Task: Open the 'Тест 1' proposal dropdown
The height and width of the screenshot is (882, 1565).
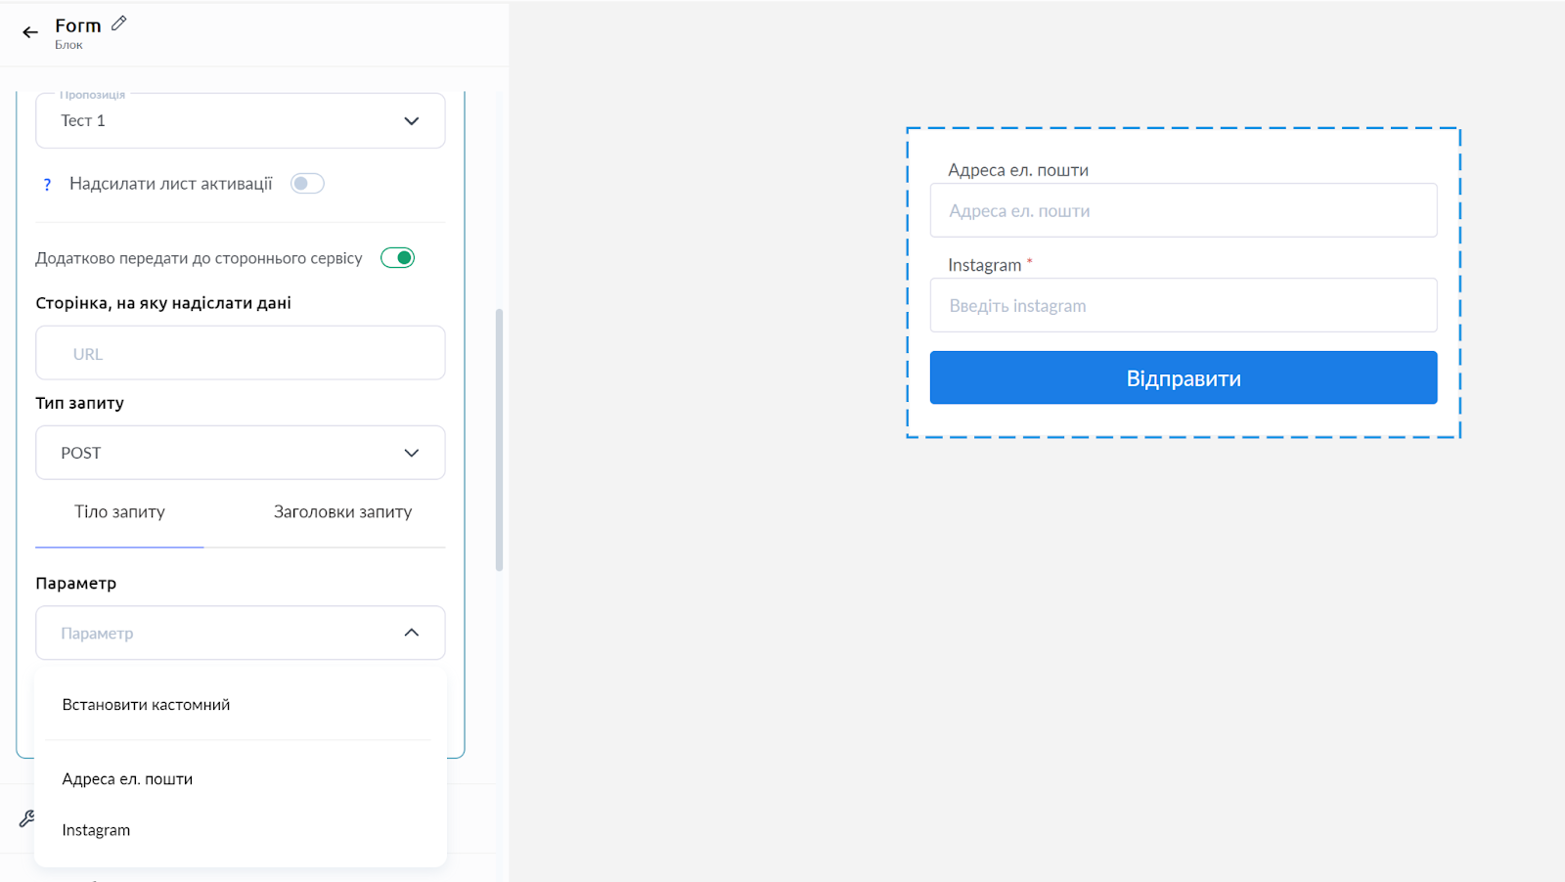Action: (x=241, y=120)
